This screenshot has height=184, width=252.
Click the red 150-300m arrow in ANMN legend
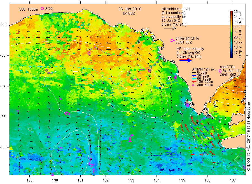coord(194,82)
